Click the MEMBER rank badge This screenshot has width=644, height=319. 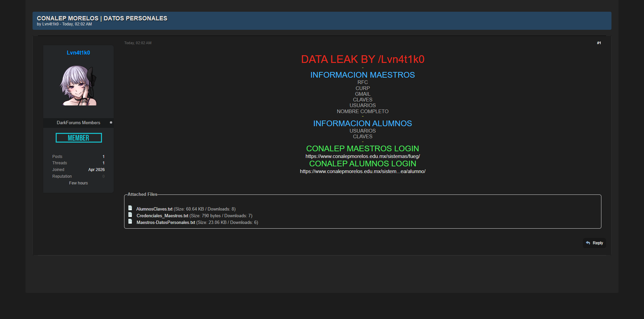tap(78, 138)
